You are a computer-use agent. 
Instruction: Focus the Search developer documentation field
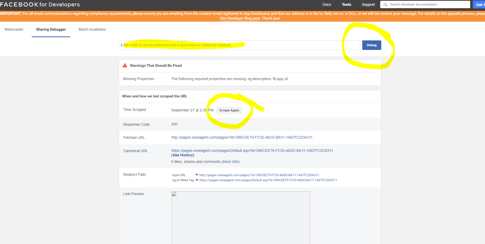tap(425, 4)
